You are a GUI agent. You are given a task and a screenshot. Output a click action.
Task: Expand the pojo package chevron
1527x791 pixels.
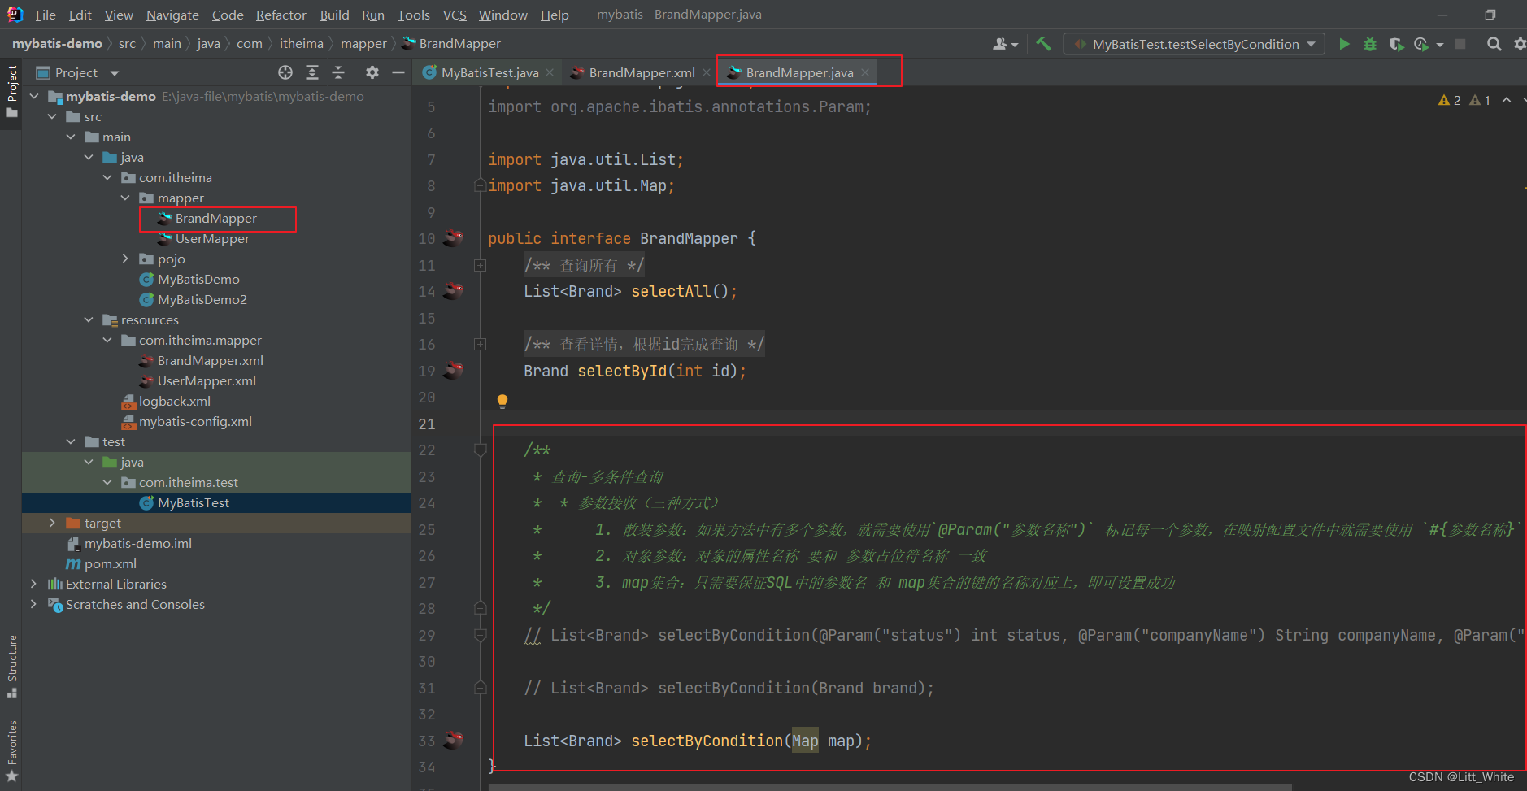[x=125, y=259]
